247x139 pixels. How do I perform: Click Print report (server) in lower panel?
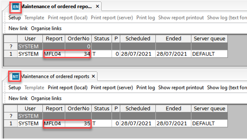click(112, 88)
